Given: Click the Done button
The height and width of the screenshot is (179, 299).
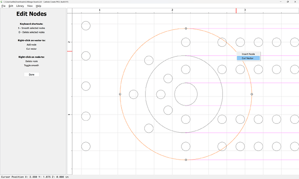Looking at the screenshot, I should pyautogui.click(x=32, y=74).
